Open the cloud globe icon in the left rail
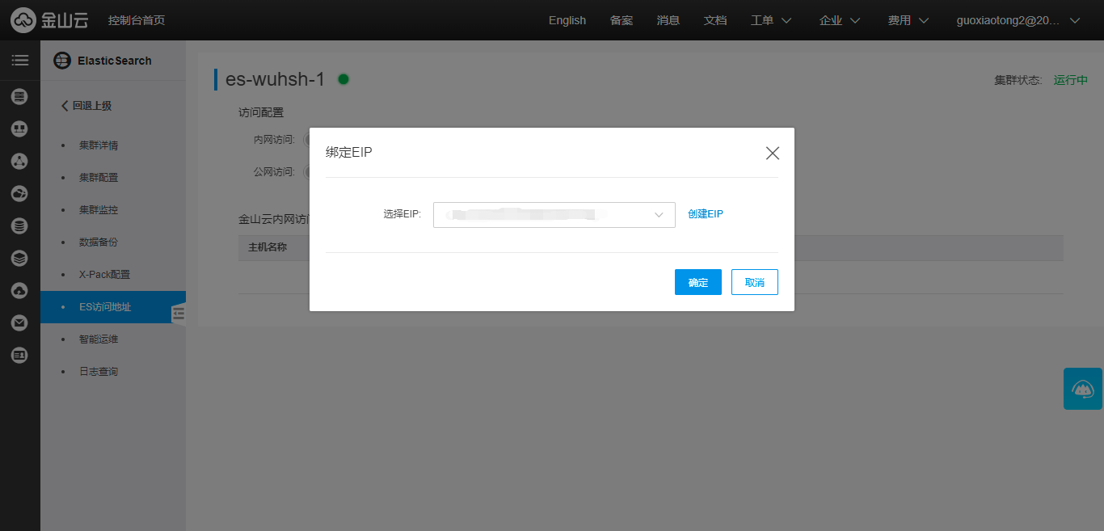 click(x=19, y=194)
